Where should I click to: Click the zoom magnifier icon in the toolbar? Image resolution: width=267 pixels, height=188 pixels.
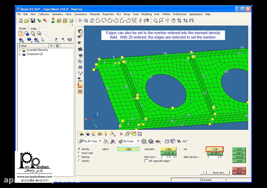pos(155,21)
